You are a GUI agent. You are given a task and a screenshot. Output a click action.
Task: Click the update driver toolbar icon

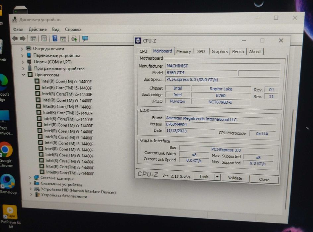(x=74, y=38)
